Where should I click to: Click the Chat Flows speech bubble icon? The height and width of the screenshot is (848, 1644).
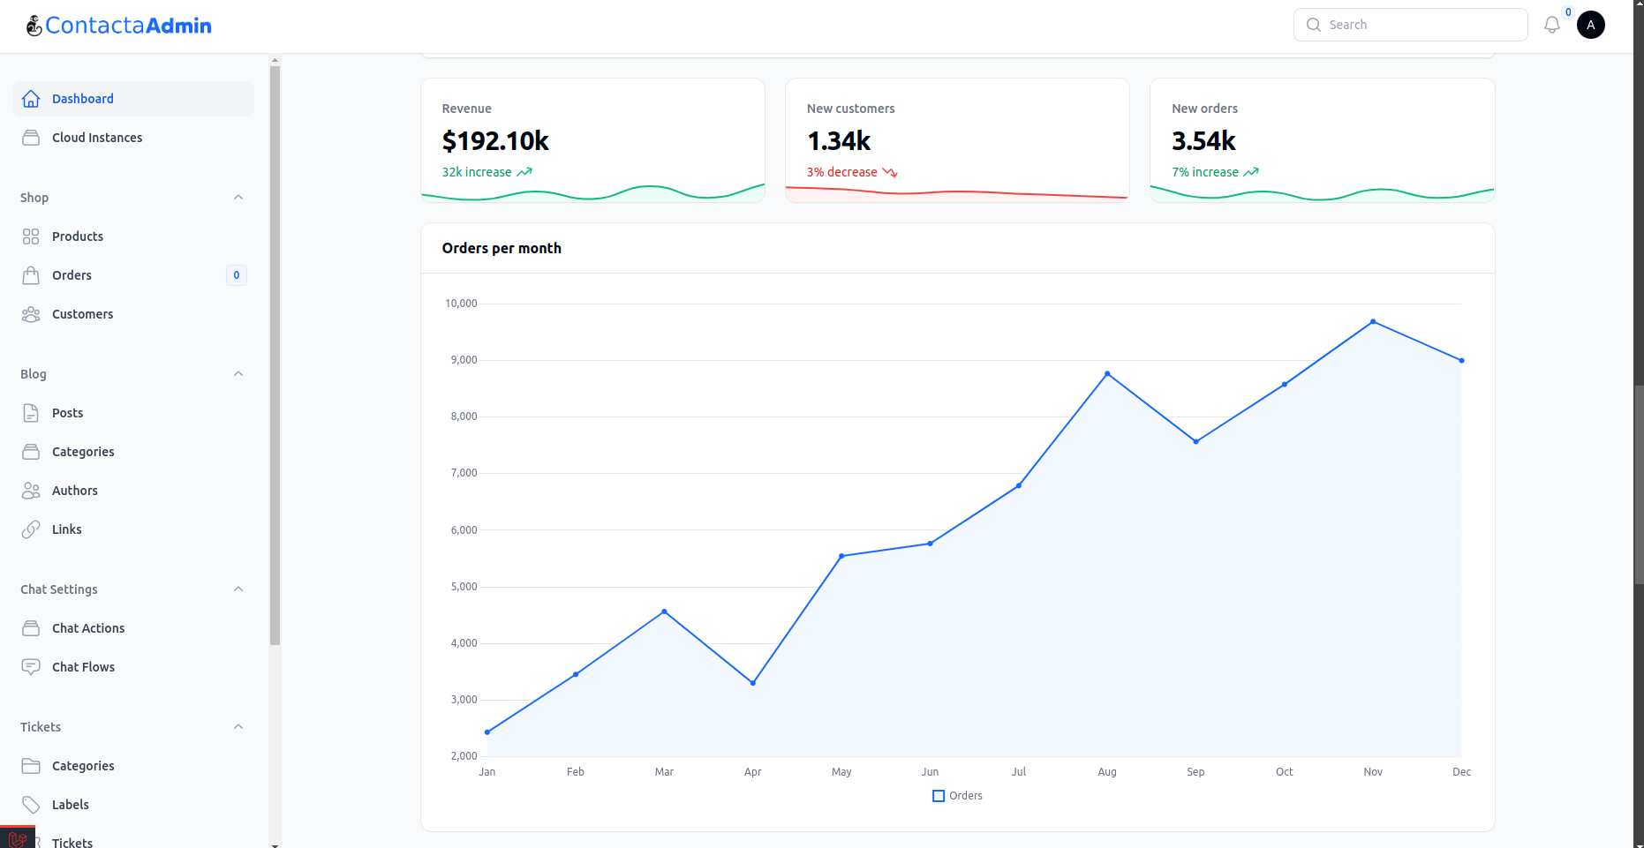point(31,667)
